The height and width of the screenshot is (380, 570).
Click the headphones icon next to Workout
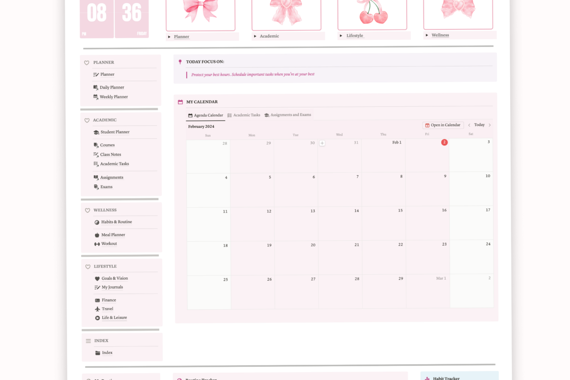tap(96, 243)
